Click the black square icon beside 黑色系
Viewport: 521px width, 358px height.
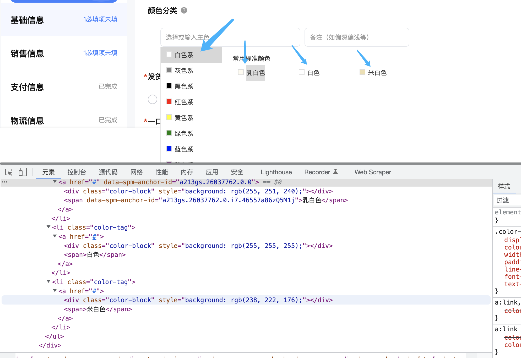pyautogui.click(x=169, y=86)
